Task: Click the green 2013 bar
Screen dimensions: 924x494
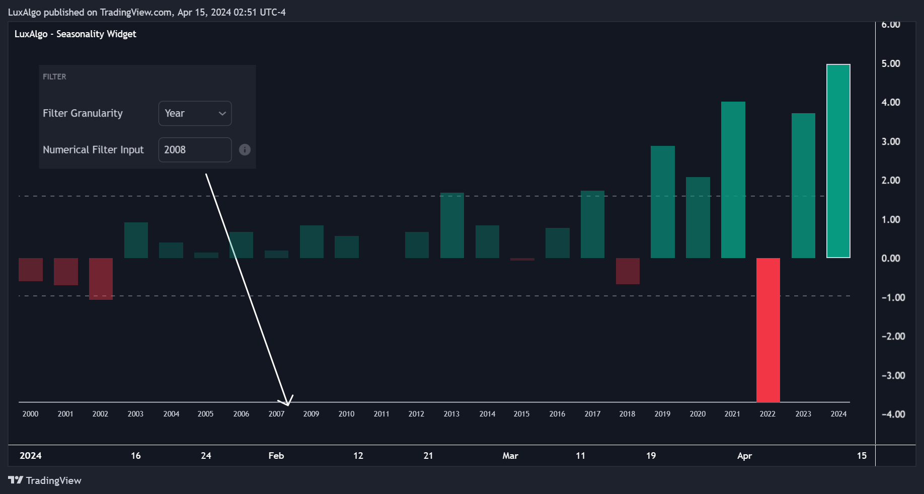Action: click(x=452, y=225)
